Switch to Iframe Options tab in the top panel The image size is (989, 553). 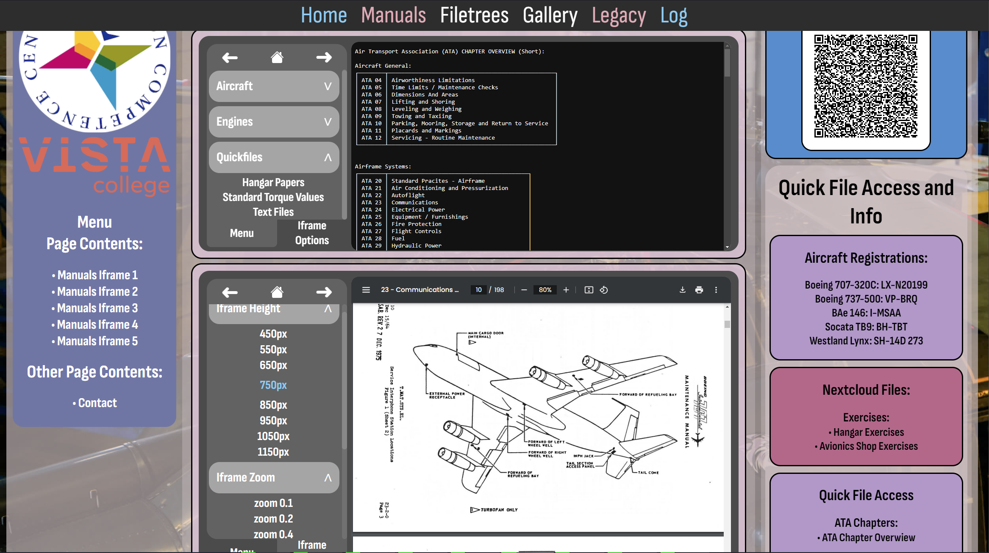pyautogui.click(x=312, y=233)
